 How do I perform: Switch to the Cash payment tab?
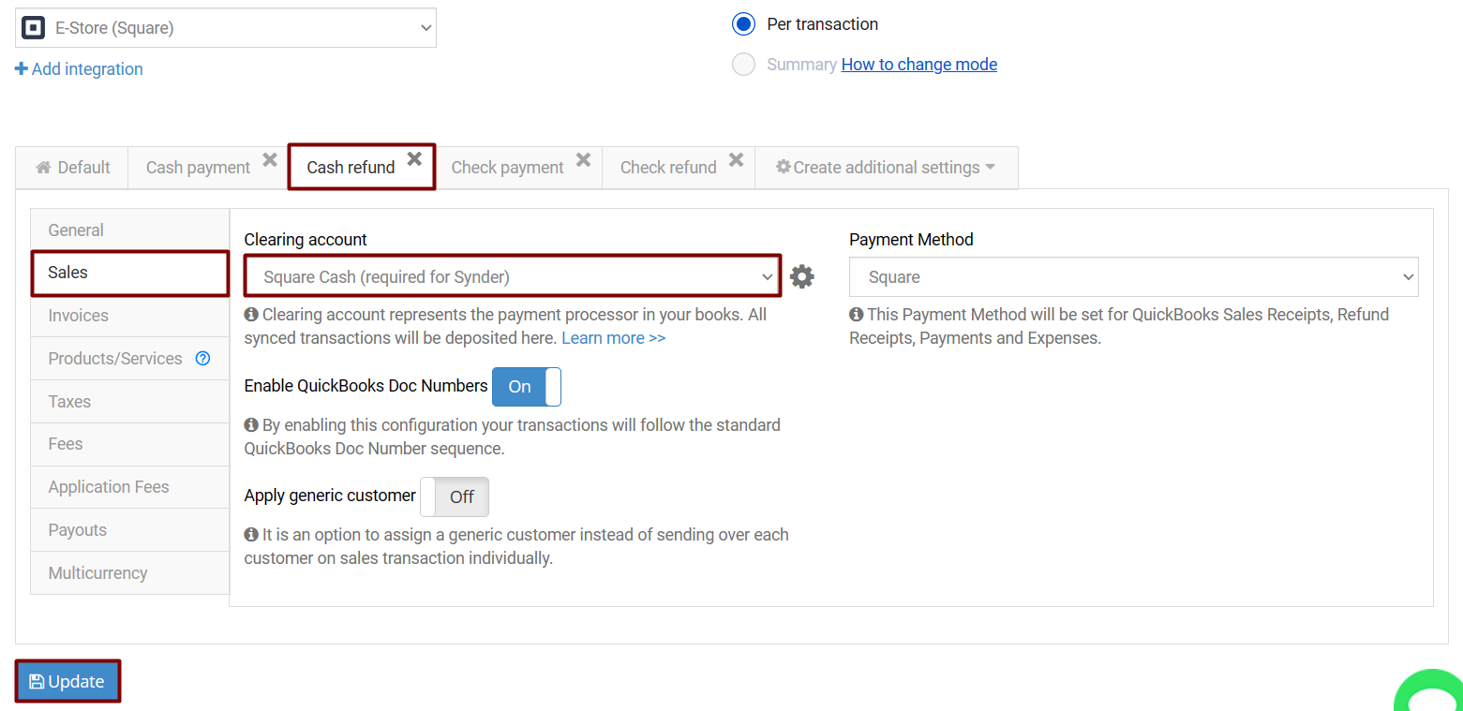(198, 168)
